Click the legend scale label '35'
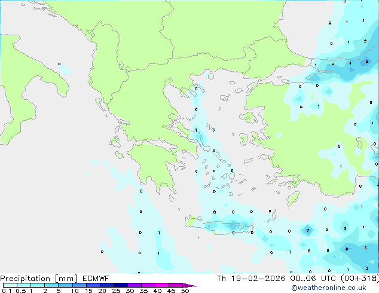 pos(143,291)
